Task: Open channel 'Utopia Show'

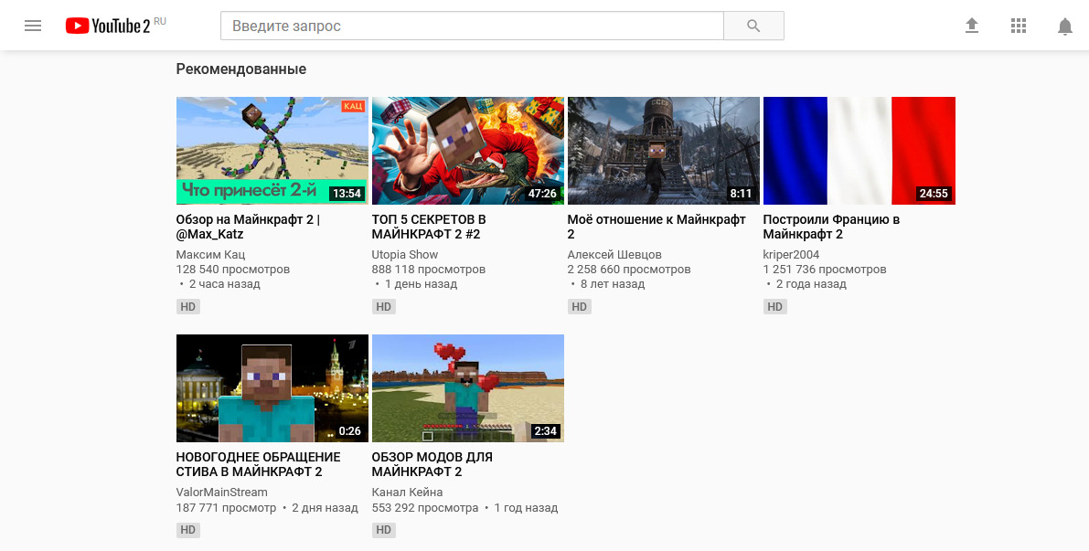Action: click(x=405, y=255)
